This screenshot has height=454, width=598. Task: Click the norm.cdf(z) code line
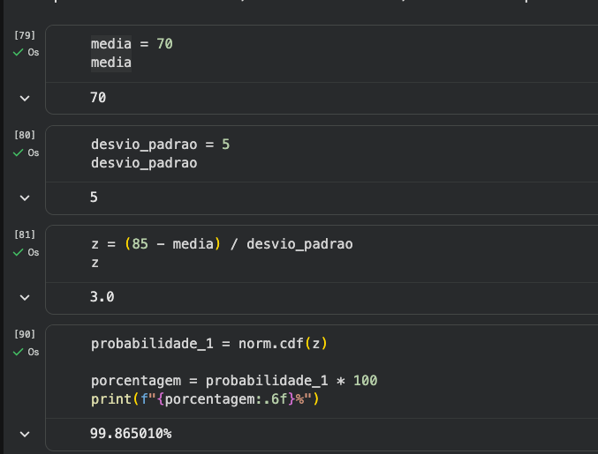pos(215,343)
